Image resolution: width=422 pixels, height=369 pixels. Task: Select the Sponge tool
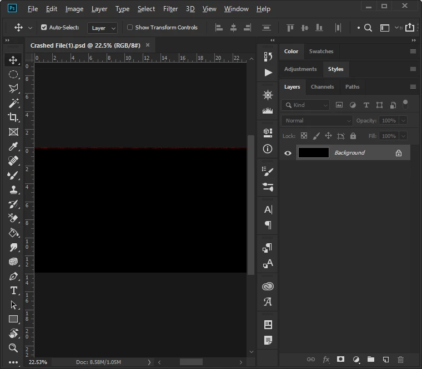coord(13,262)
